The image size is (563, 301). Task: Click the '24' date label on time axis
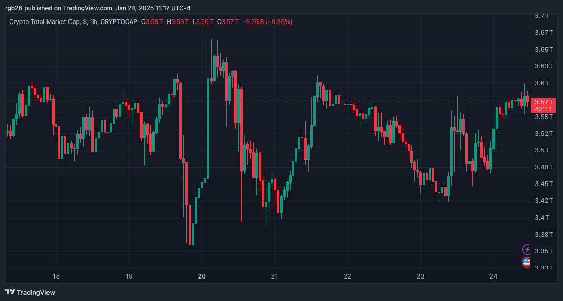494,276
